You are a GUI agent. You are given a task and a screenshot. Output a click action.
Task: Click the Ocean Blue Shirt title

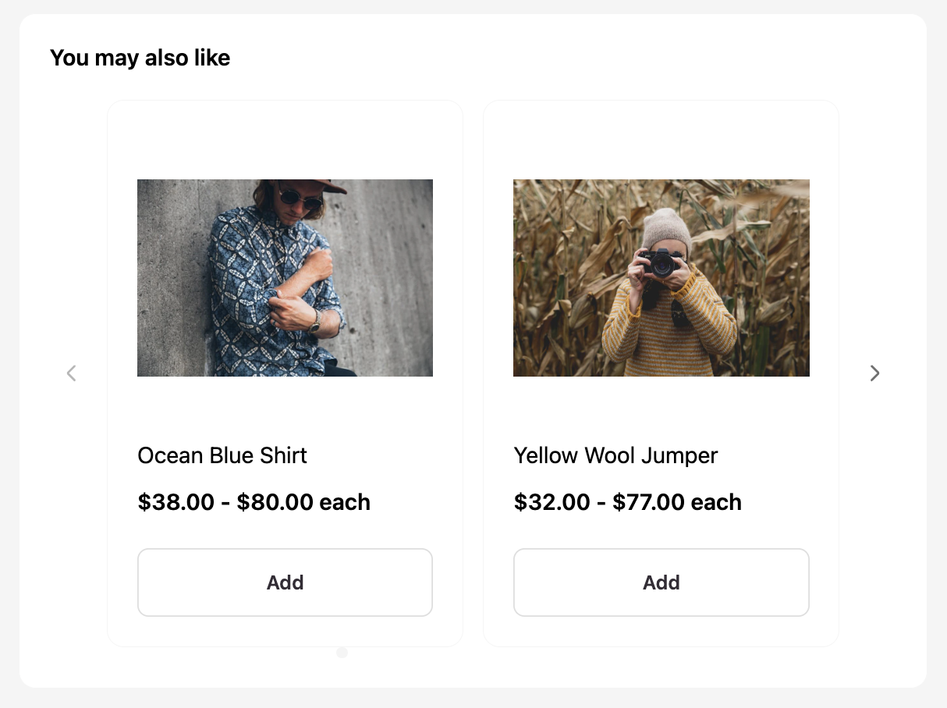click(222, 455)
